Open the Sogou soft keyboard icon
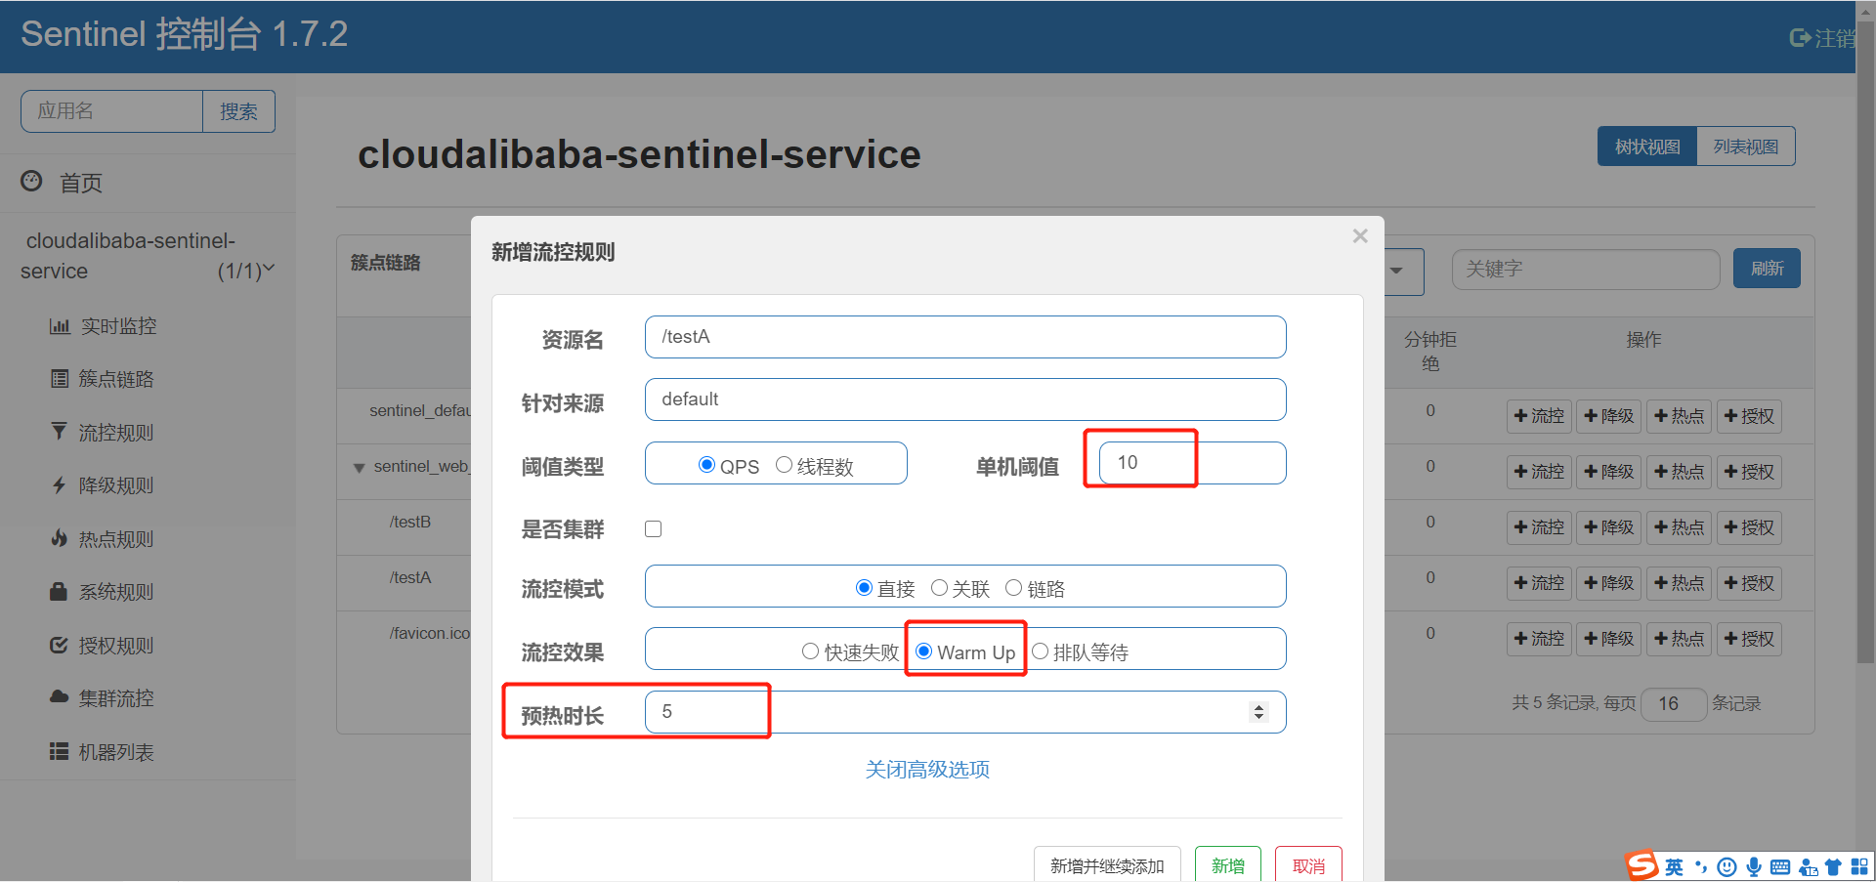This screenshot has height=882, width=1876. [1780, 866]
